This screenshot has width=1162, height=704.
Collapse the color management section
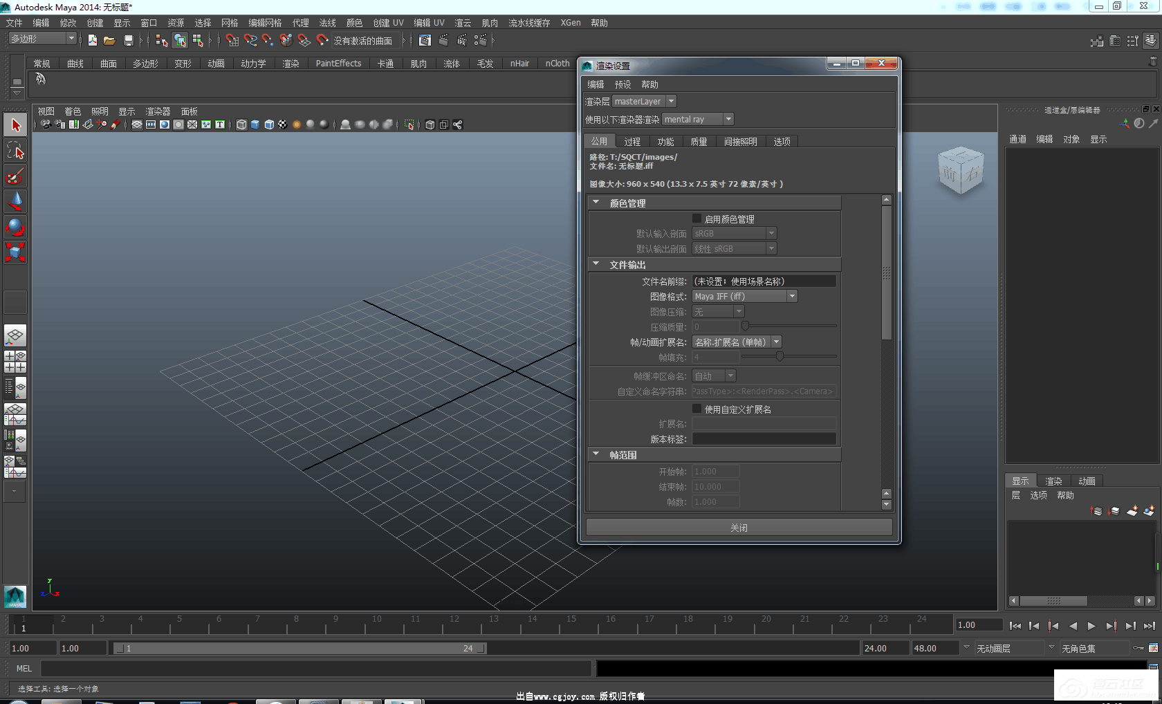(x=596, y=203)
